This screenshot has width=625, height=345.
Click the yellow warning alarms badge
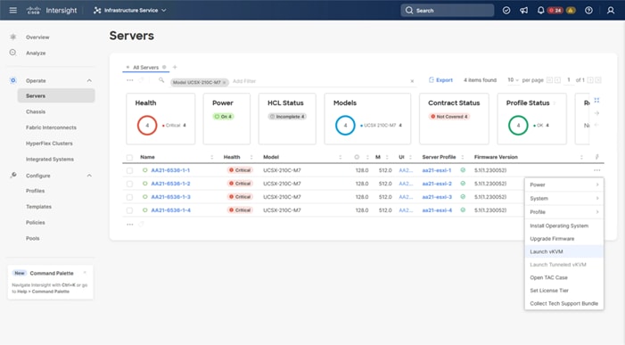[x=571, y=11]
